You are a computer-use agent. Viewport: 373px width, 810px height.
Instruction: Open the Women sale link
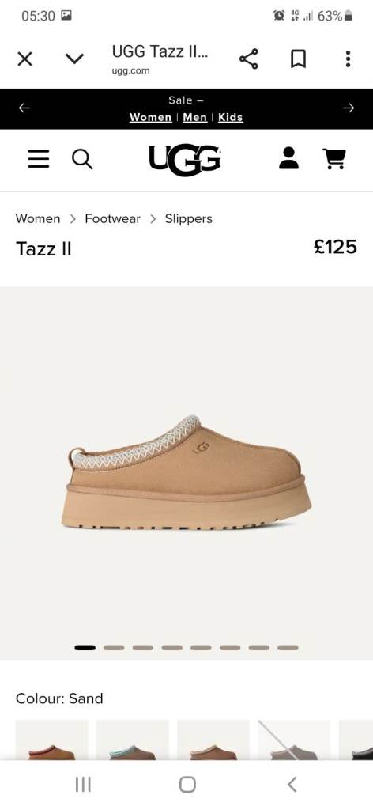tap(151, 117)
